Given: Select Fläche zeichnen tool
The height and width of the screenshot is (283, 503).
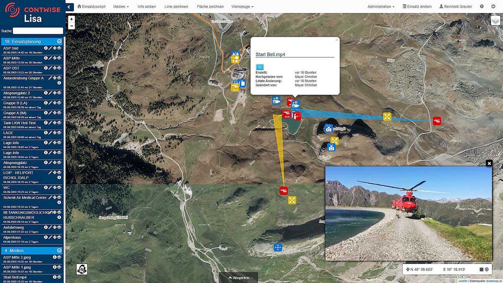Looking at the screenshot, I should coord(210,7).
